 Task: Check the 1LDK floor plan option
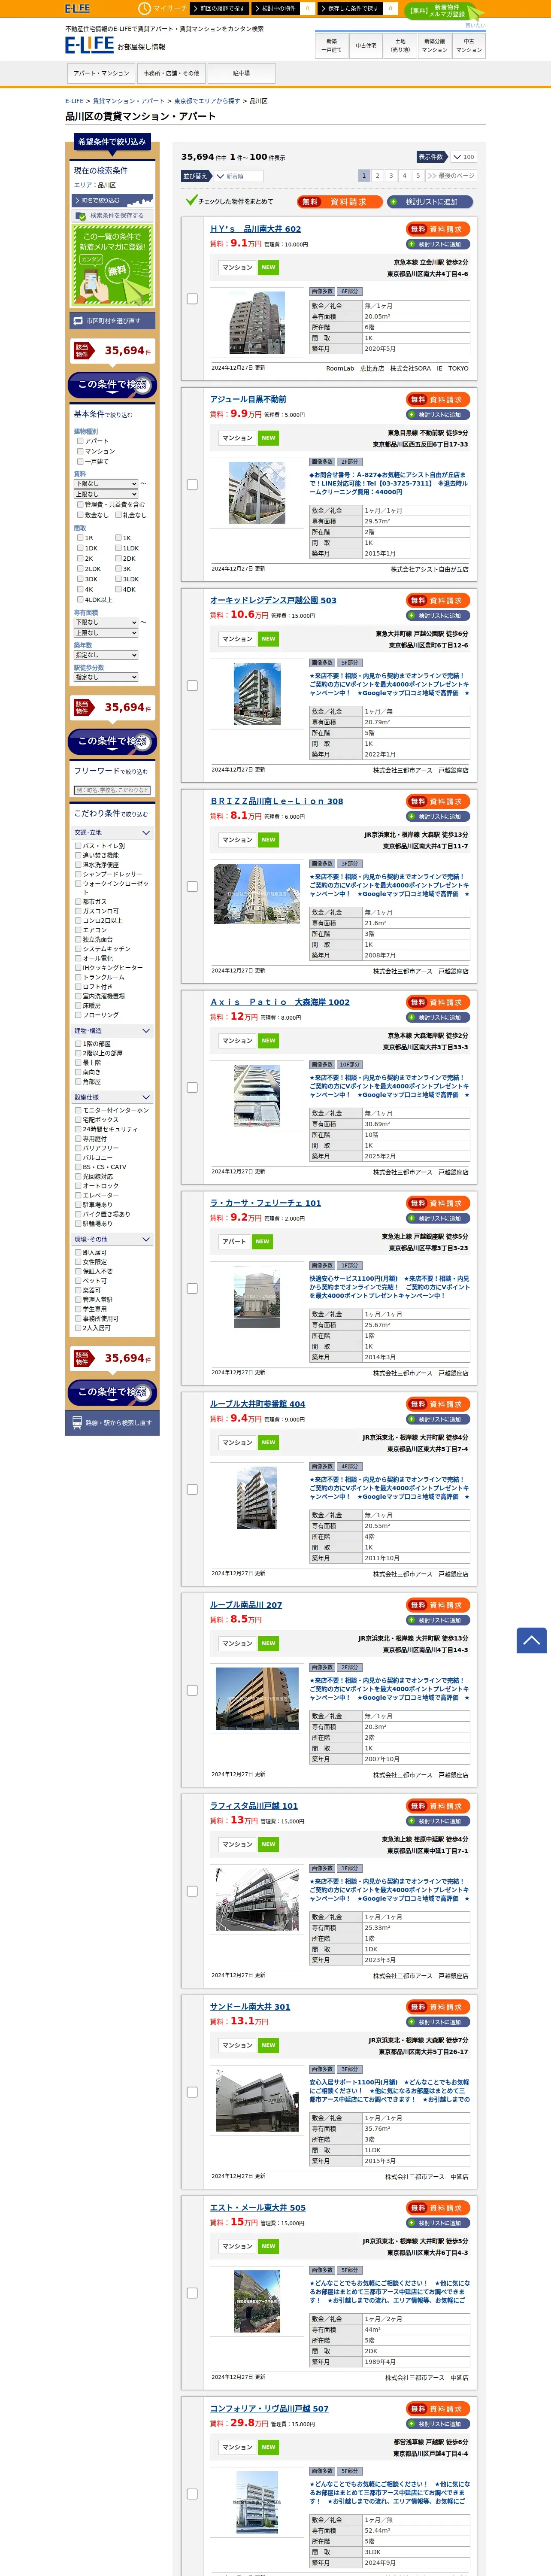pos(118,548)
